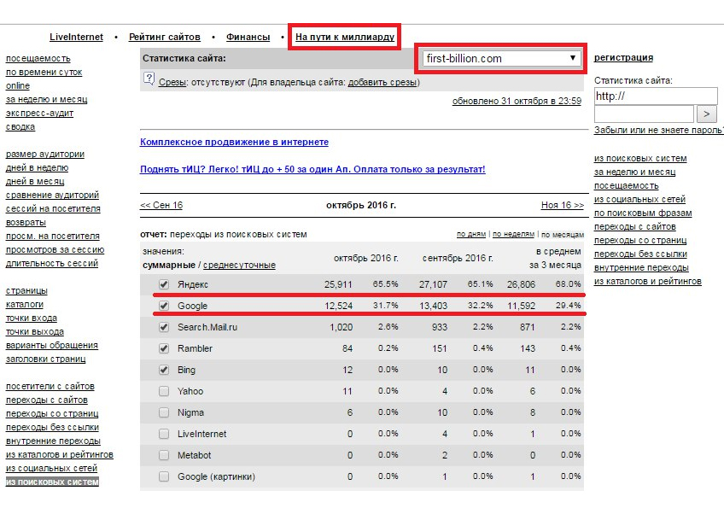
Task: Check the Nigma checkbox
Action: pyautogui.click(x=163, y=412)
